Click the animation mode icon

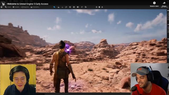(x=82, y=7)
